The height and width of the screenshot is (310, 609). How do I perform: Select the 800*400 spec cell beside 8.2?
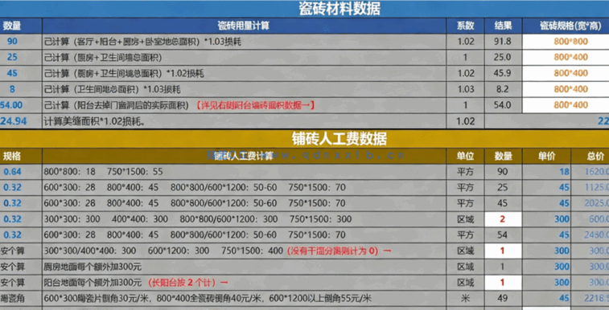point(566,89)
